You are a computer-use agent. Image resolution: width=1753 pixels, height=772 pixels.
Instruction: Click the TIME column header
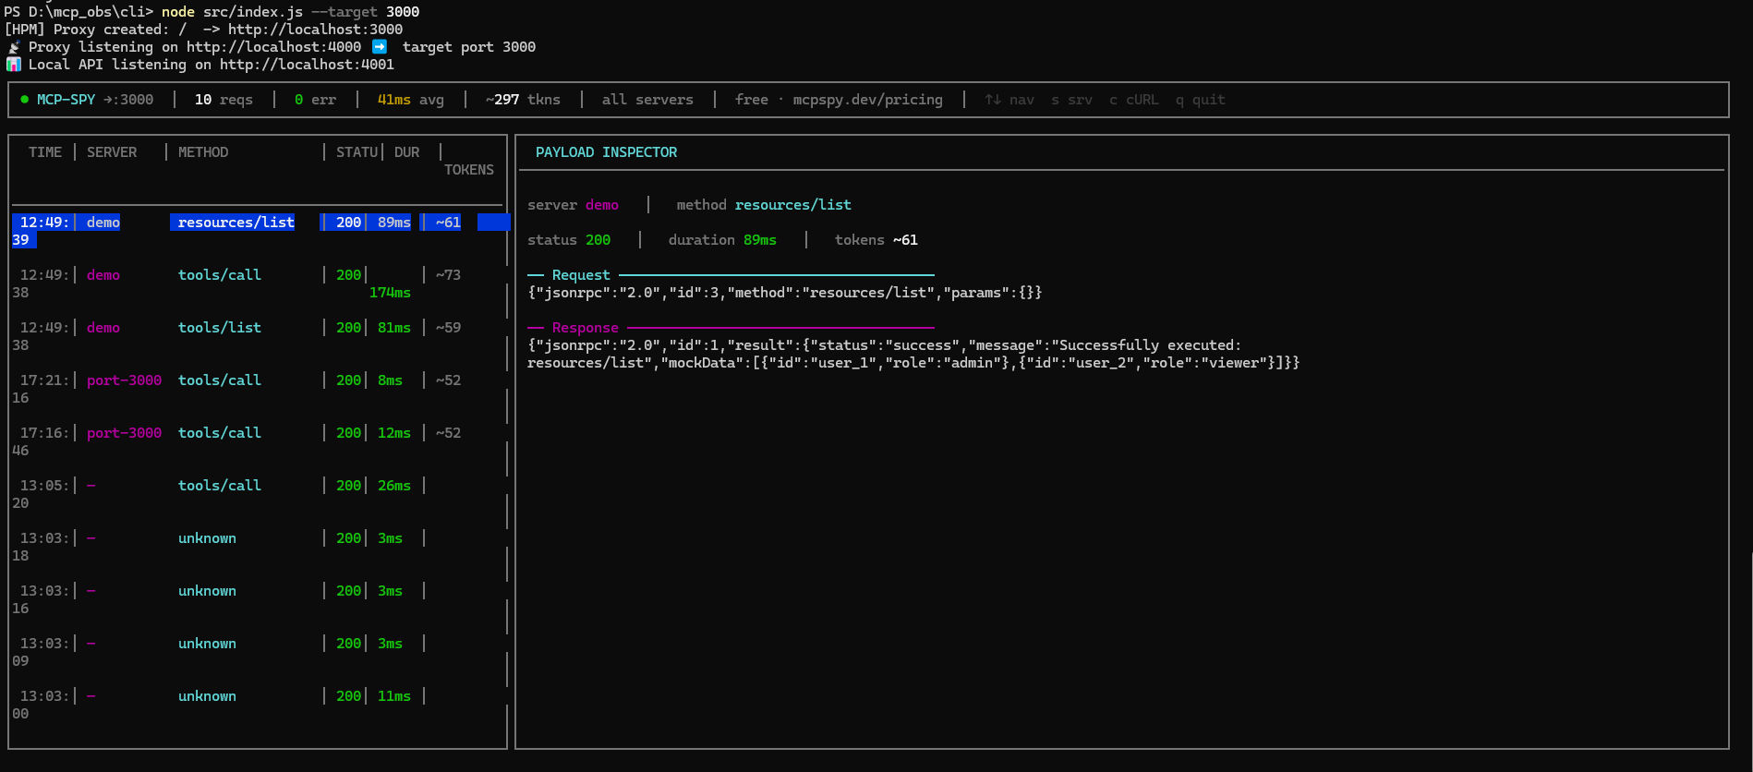tap(45, 152)
